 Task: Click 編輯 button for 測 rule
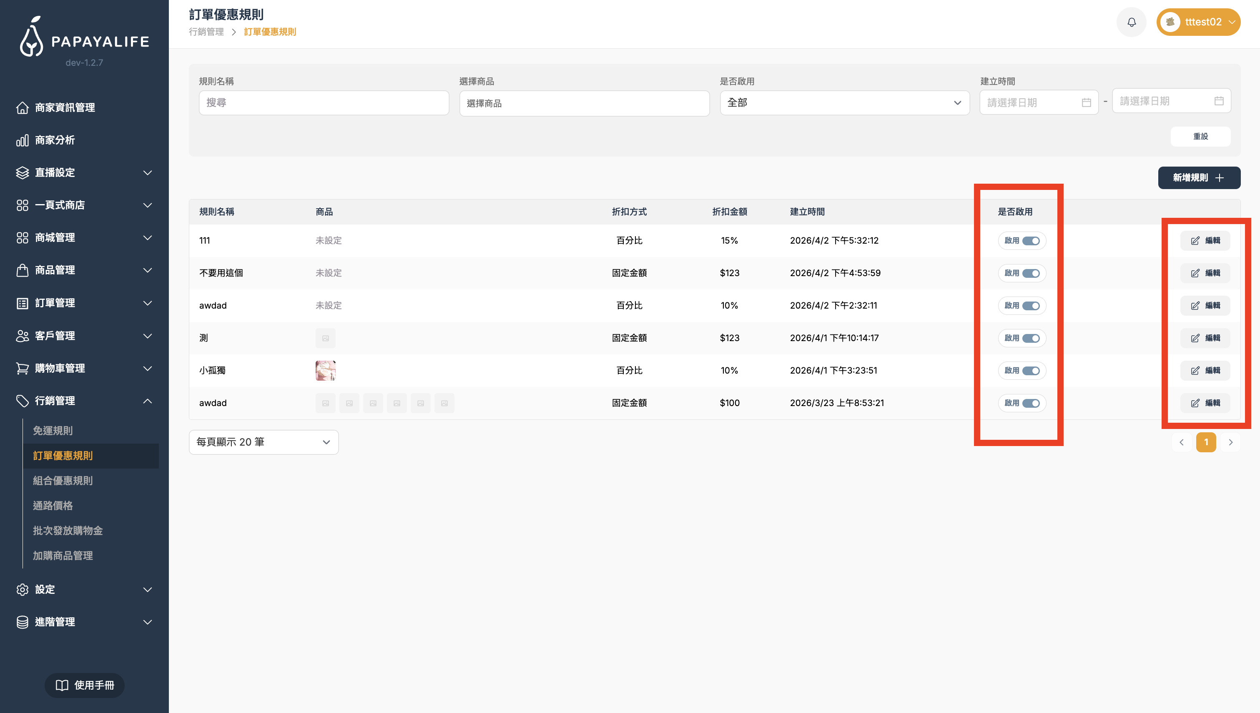(1205, 338)
